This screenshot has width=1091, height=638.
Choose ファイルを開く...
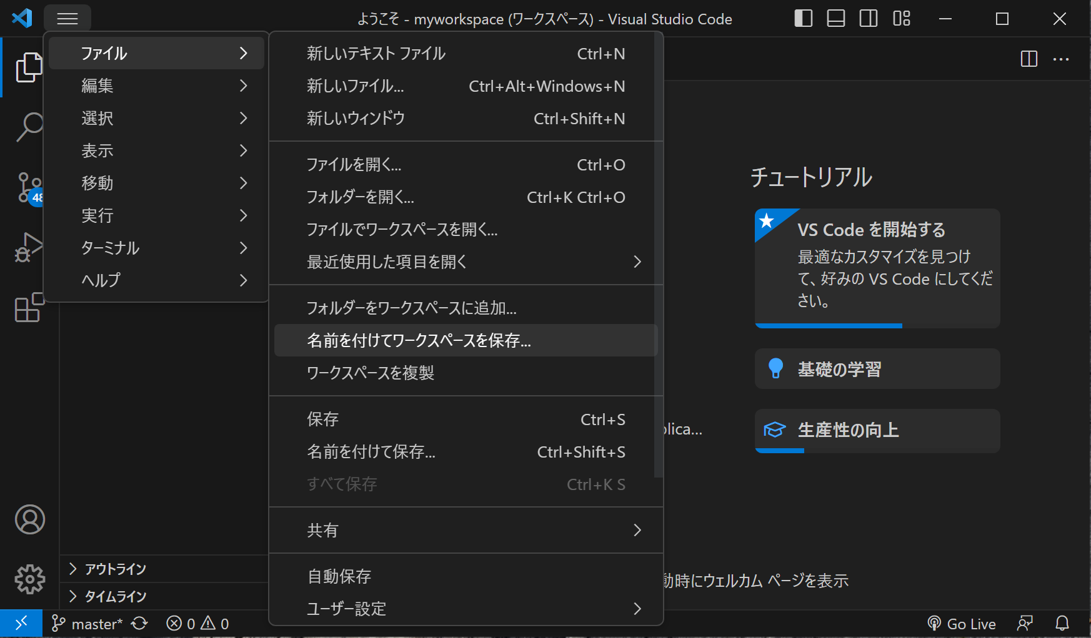pos(466,164)
